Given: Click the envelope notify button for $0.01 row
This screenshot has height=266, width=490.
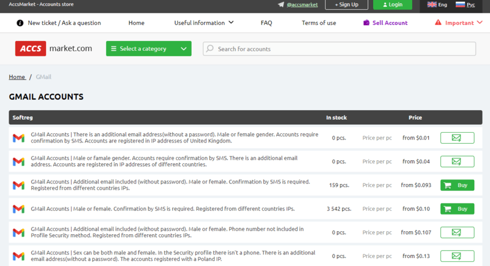Looking at the screenshot, I should click(x=457, y=138).
